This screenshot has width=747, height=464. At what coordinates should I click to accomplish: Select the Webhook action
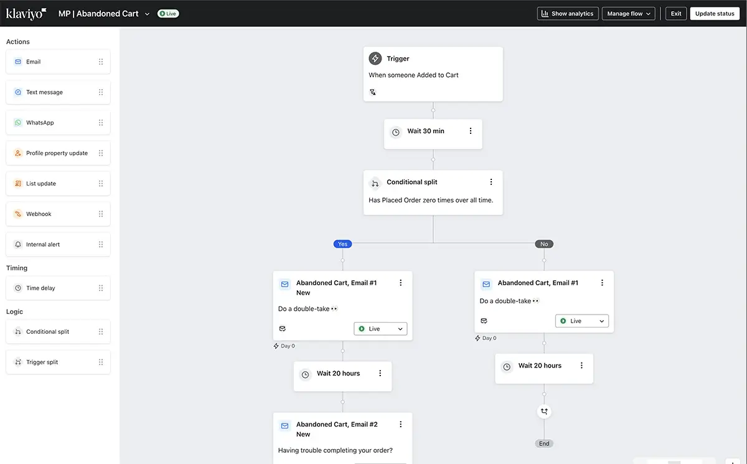[19, 214]
